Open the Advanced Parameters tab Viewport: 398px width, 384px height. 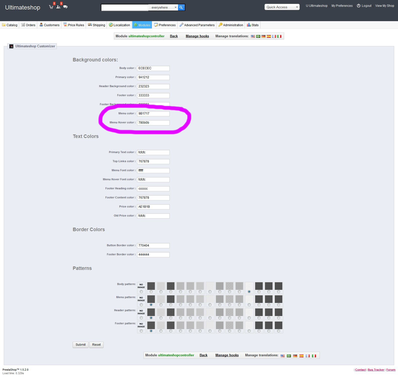click(x=197, y=25)
